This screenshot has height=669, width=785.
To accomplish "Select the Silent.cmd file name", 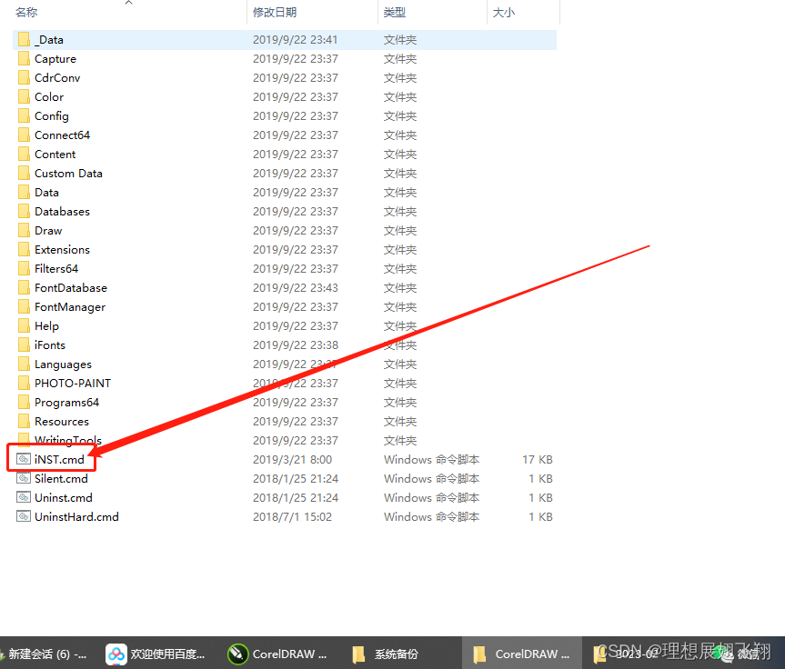I will pos(61,478).
